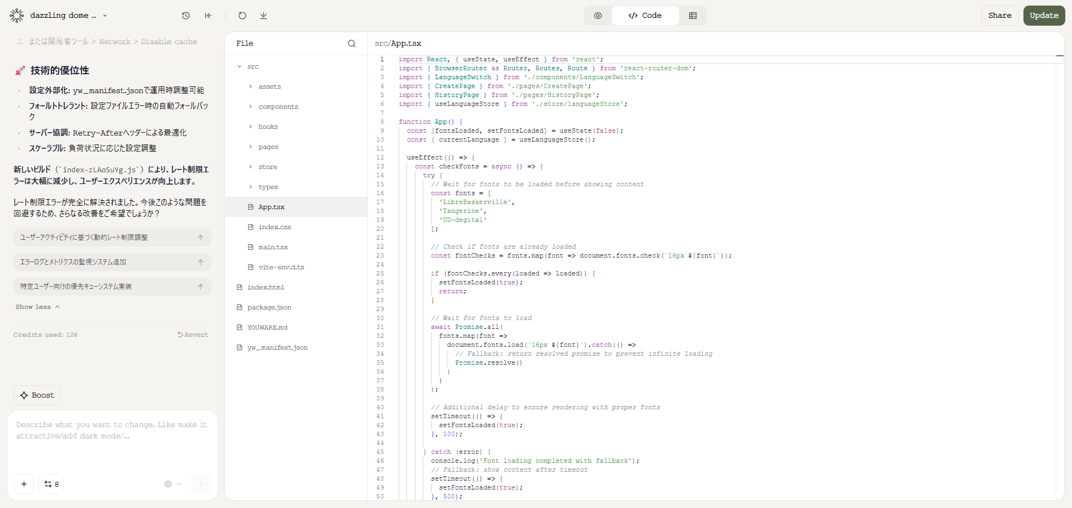This screenshot has width=1072, height=508.
Task: Open main.tsx file
Action: pyautogui.click(x=296, y=247)
